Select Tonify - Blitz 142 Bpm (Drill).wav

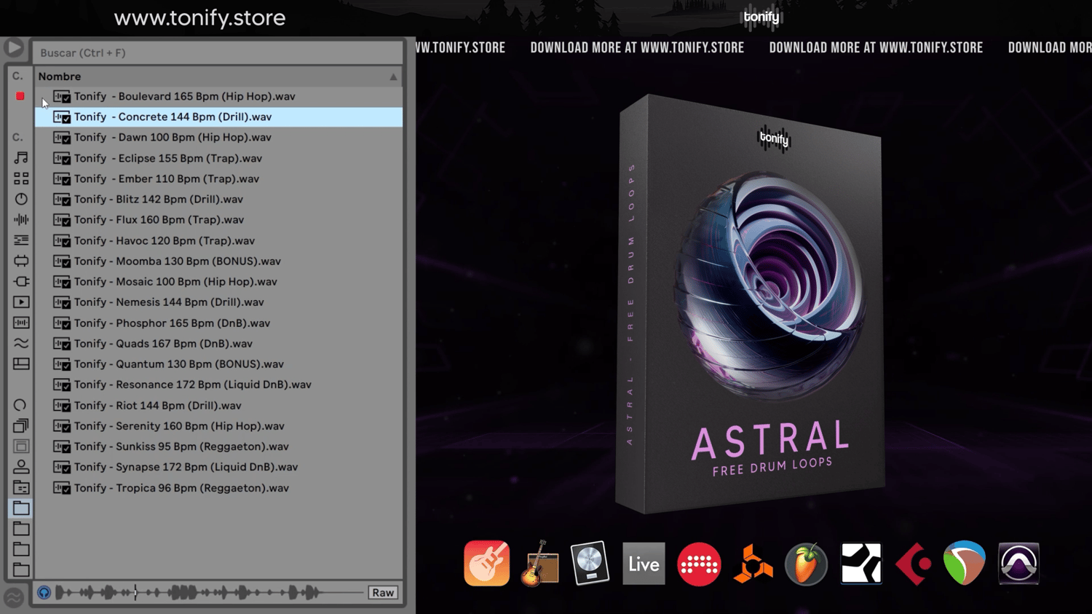click(x=218, y=199)
